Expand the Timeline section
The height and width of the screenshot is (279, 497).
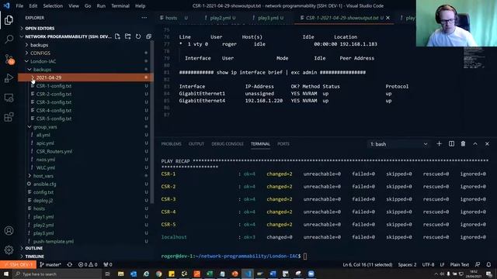pyautogui.click(x=34, y=257)
